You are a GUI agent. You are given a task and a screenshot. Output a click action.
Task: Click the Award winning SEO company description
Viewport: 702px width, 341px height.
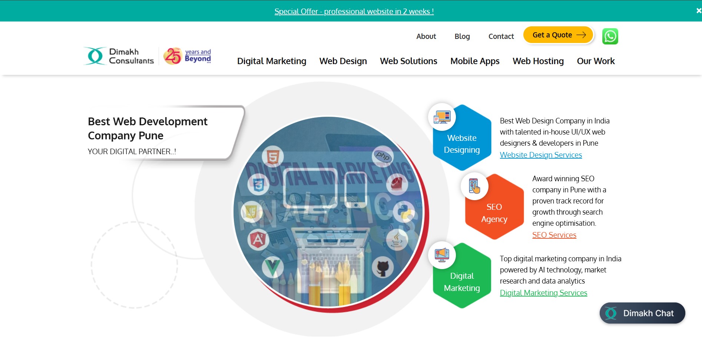(569, 201)
